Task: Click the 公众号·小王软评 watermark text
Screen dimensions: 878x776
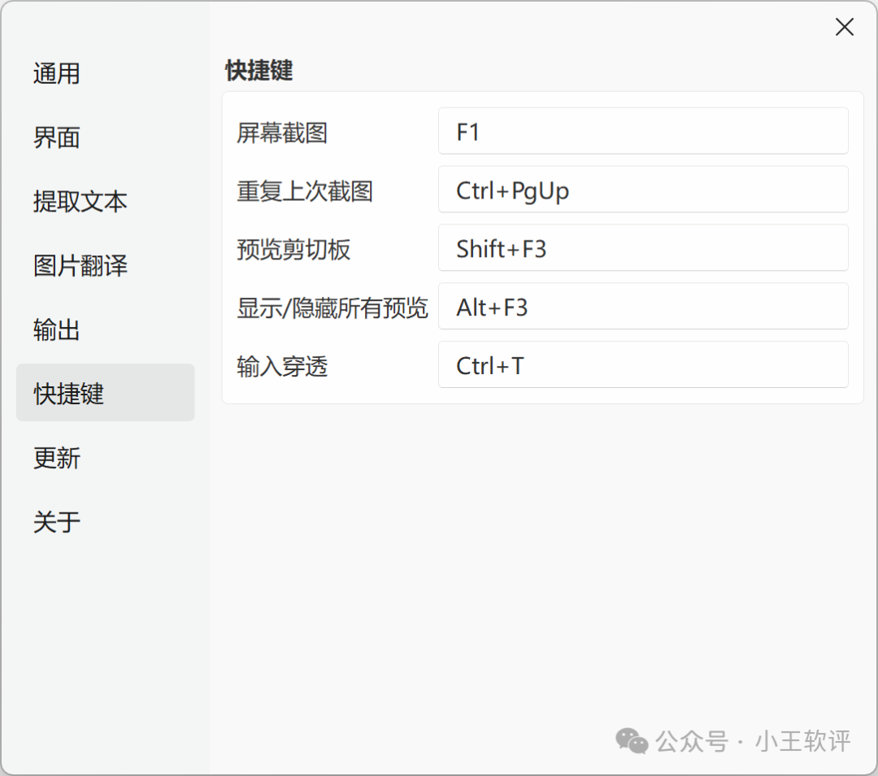Action: 752,741
